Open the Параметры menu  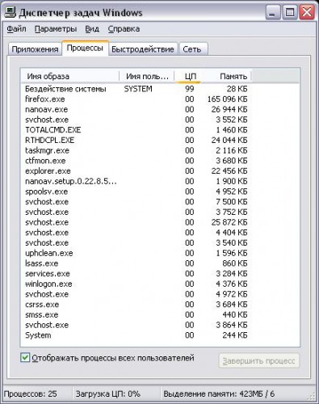pos(56,29)
